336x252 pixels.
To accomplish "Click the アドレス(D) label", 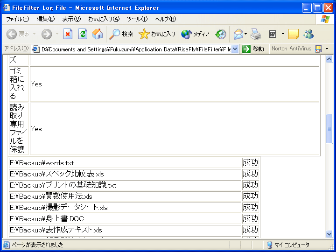I will [x=16, y=49].
